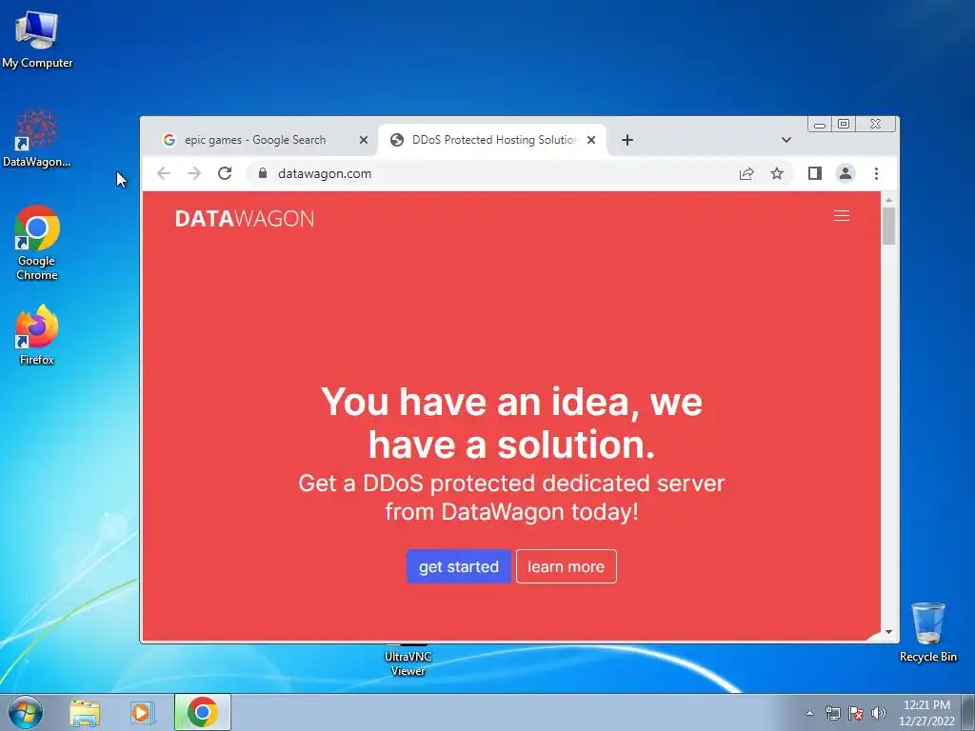The height and width of the screenshot is (731, 975).
Task: Click the taskbar clock and date
Action: coord(926,713)
